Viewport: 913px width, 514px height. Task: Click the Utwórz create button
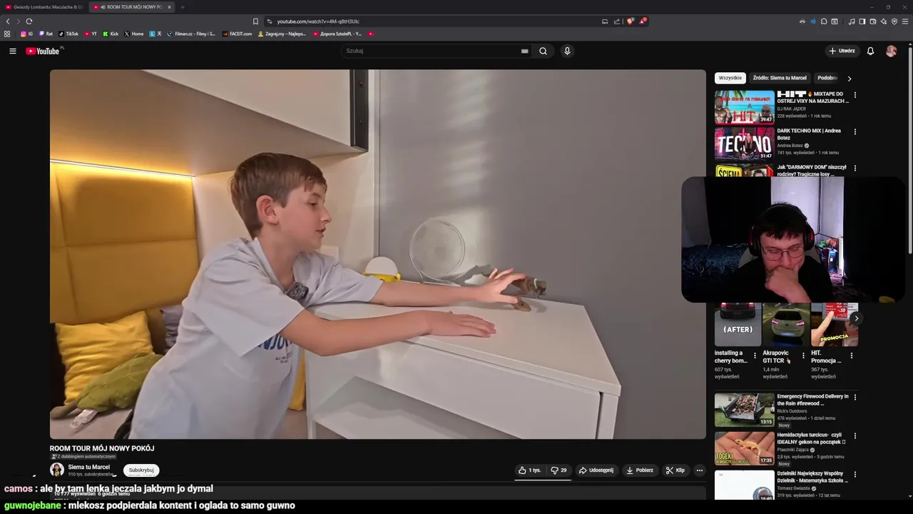pyautogui.click(x=842, y=51)
